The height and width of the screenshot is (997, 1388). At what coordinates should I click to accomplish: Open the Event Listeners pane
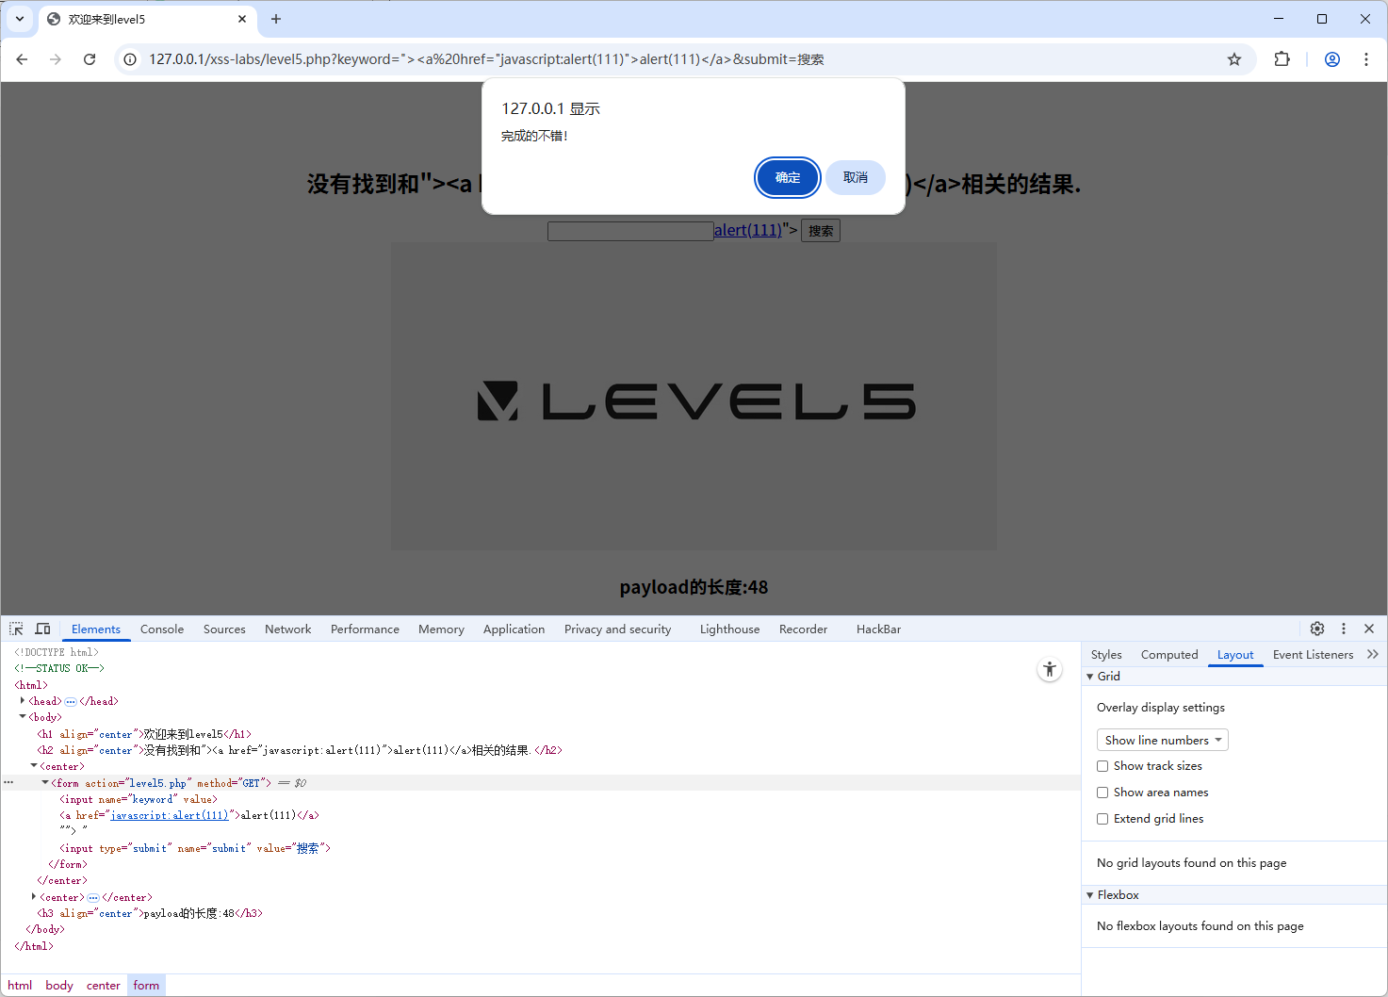coord(1313,655)
